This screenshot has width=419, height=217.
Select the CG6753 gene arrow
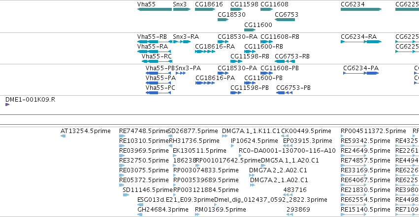285,20
